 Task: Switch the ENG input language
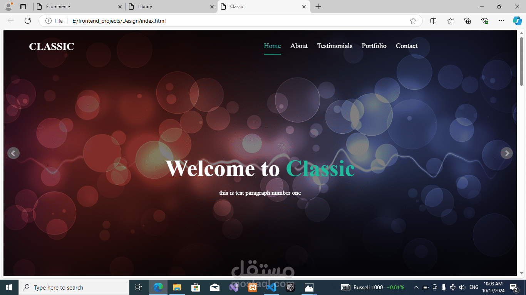(474, 287)
